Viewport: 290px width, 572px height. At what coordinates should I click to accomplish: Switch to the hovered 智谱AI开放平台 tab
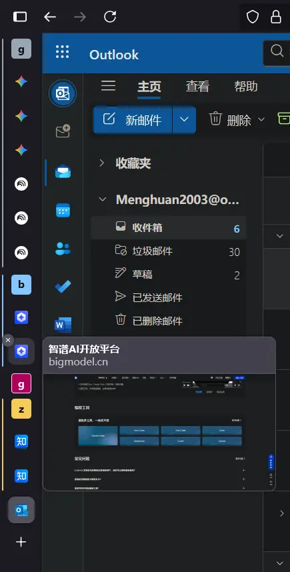click(21, 351)
